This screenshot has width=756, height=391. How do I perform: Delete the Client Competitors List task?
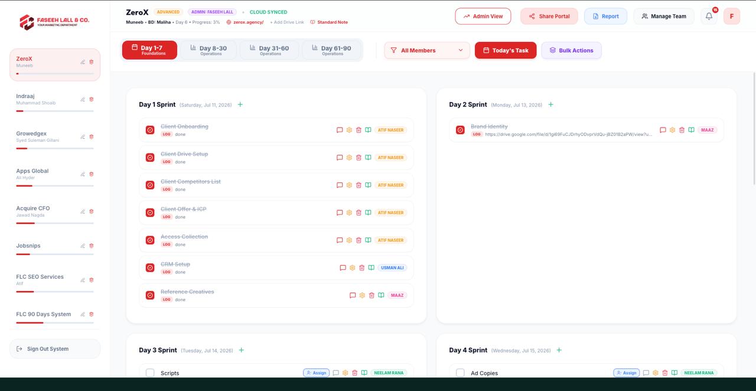(359, 185)
